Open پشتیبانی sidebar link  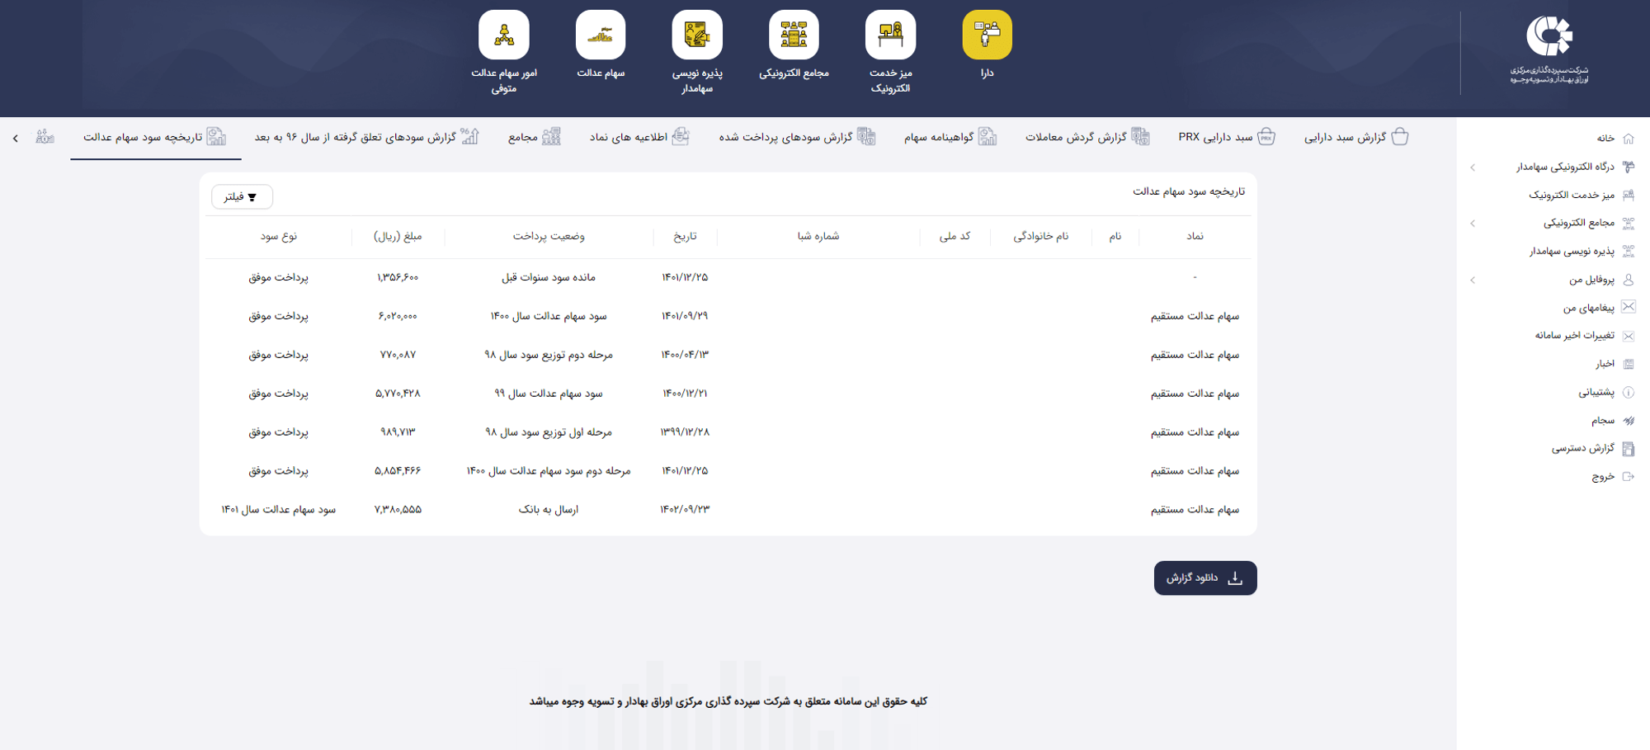click(x=1596, y=393)
